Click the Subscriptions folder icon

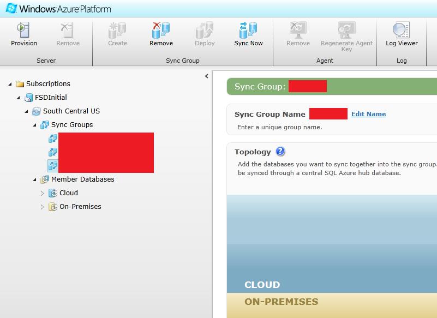tap(20, 84)
